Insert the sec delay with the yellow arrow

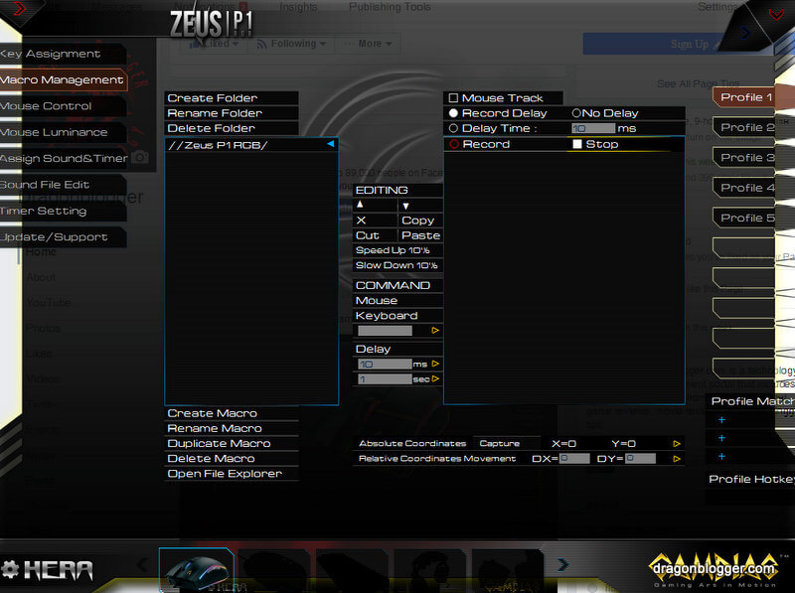click(x=435, y=379)
